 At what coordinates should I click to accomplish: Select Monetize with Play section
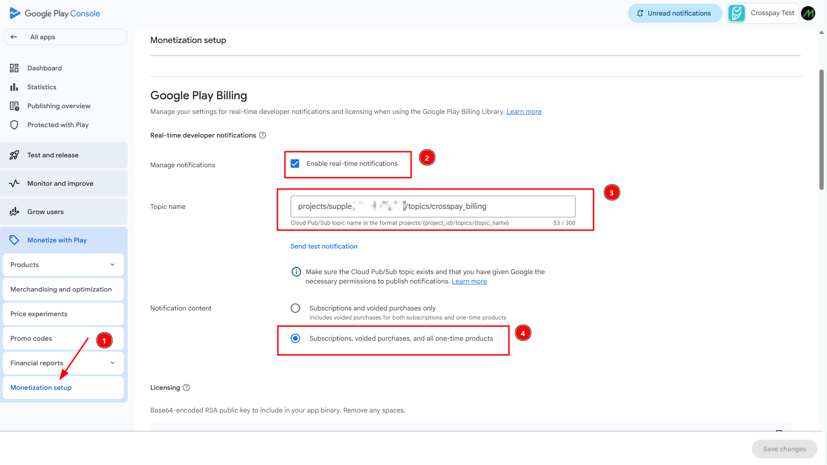coord(64,240)
